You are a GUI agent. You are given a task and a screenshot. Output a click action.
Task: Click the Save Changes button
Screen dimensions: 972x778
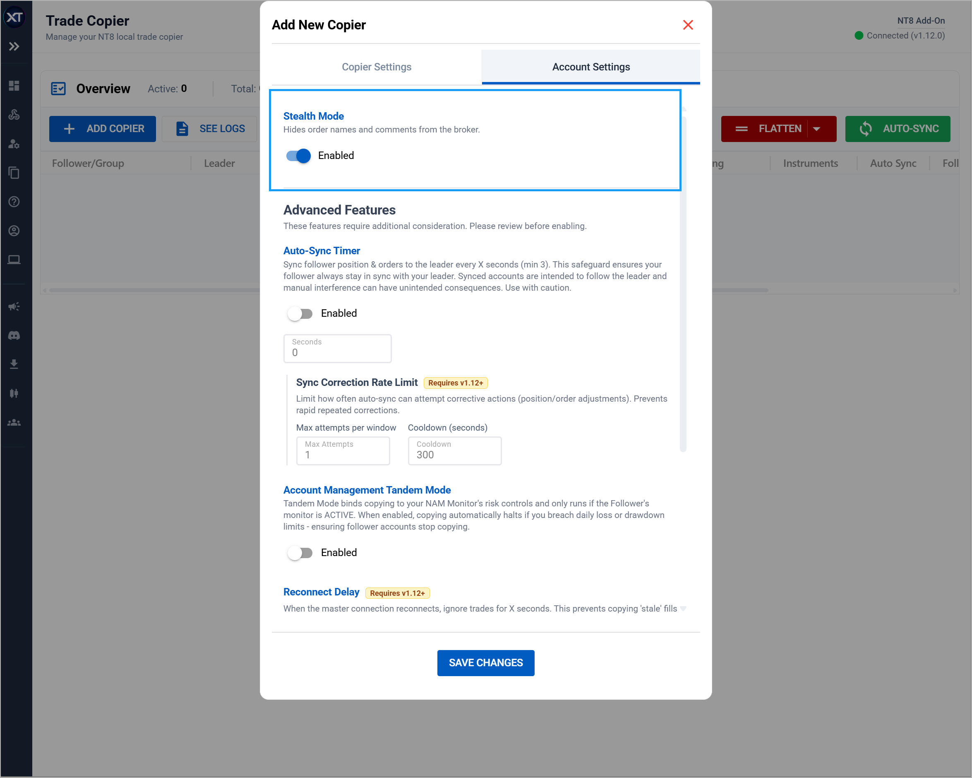[485, 662]
